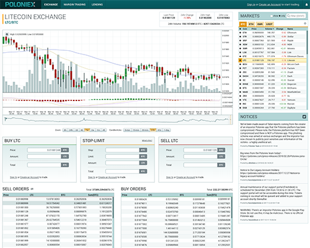This screenshot has height=248, width=310.
Task: Sort markets by Change column
Action: point(280,29)
